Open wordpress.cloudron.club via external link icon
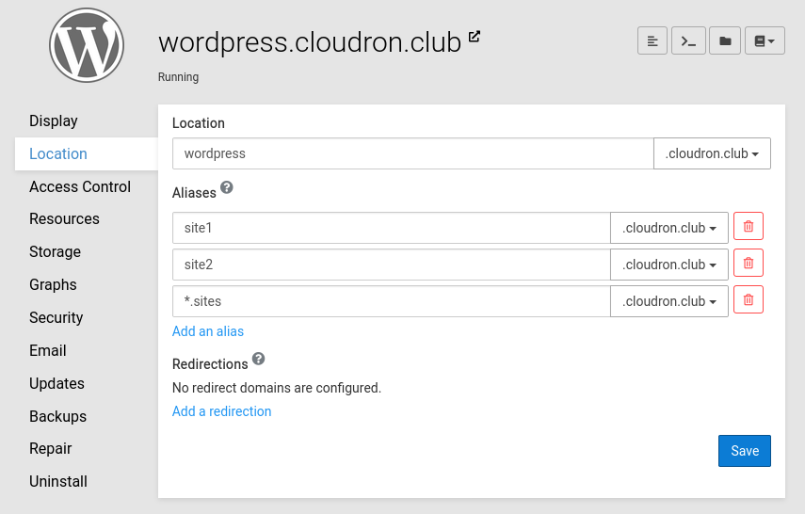This screenshot has width=805, height=514. tap(475, 37)
